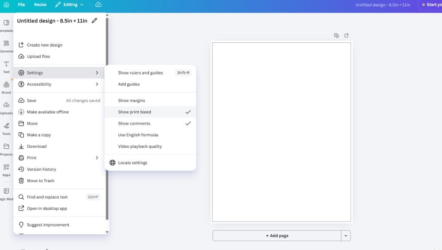Click Save in the file menu
This screenshot has width=442, height=250.
click(59, 100)
